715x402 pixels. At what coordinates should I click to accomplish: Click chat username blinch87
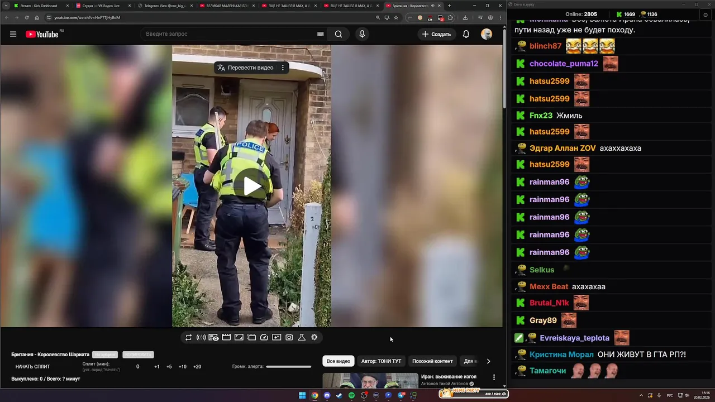coord(545,46)
